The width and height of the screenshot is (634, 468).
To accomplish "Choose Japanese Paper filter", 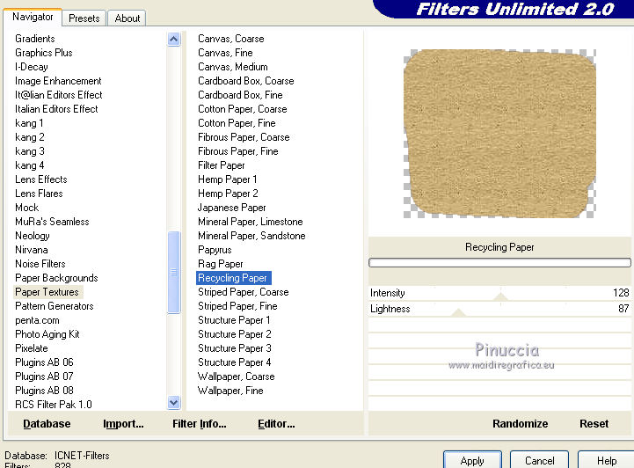I will [231, 208].
